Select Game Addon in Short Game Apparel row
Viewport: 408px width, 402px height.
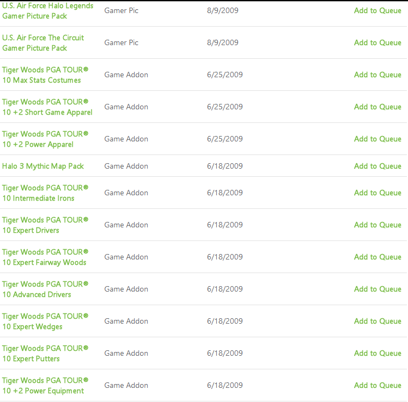126,107
